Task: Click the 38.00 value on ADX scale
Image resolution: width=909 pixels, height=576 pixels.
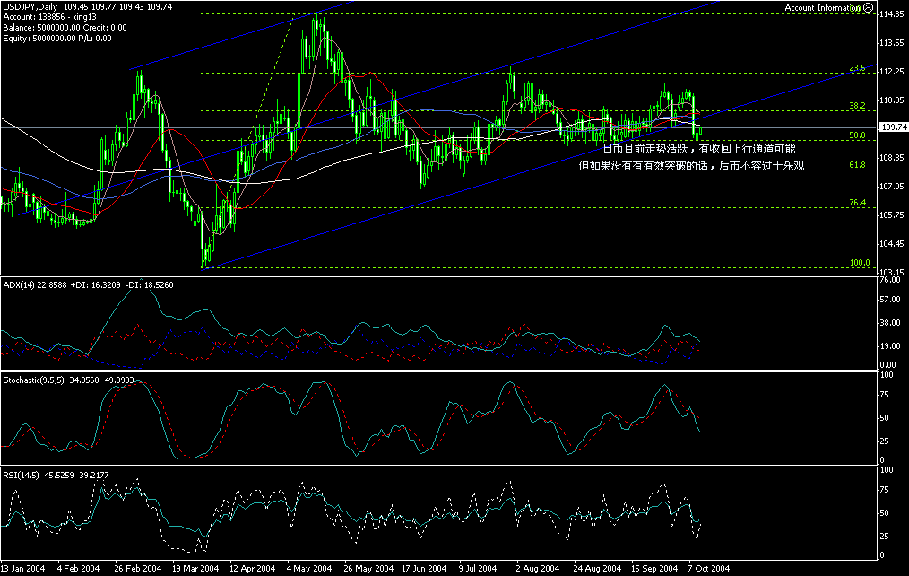Action: 890,322
